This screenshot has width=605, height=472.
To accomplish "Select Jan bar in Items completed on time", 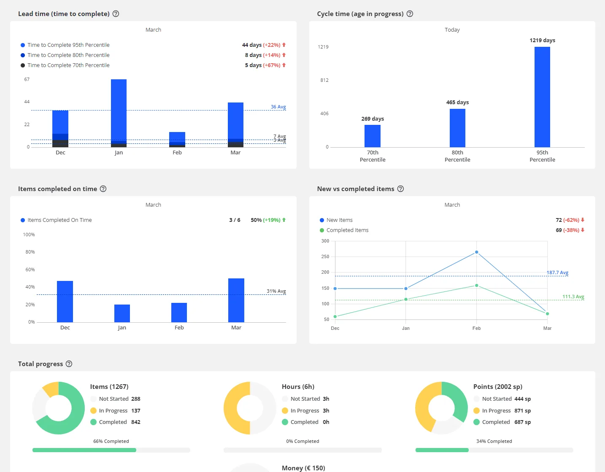I will pos(122,313).
